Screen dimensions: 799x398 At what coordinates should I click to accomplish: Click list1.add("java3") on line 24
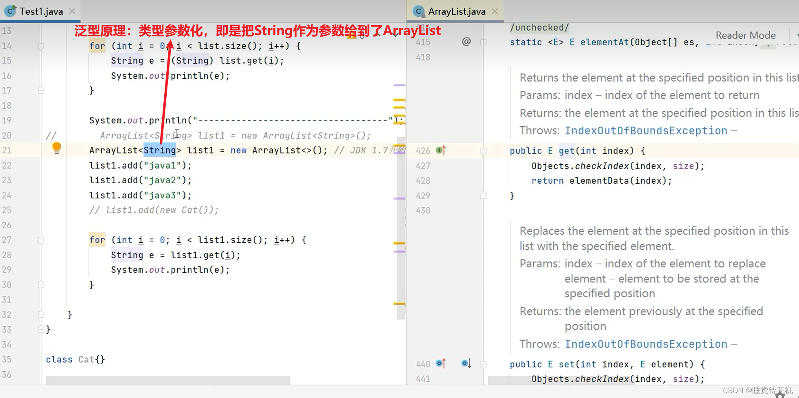pyautogui.click(x=140, y=195)
